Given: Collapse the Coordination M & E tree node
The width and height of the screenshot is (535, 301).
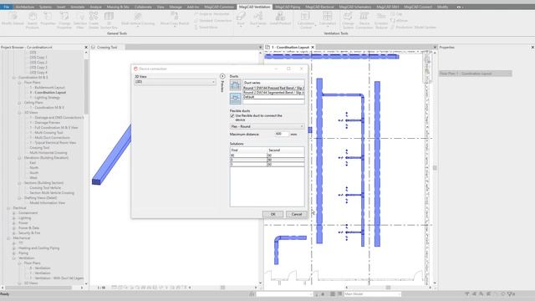Looking at the screenshot, I should coord(14,78).
